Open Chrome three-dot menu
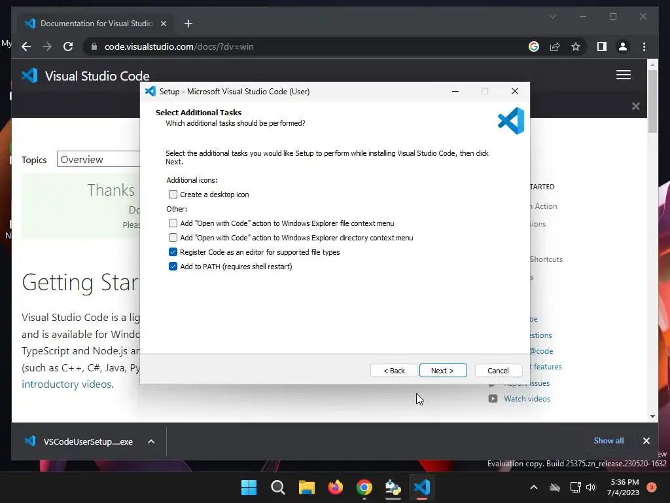This screenshot has height=503, width=670. [x=644, y=47]
